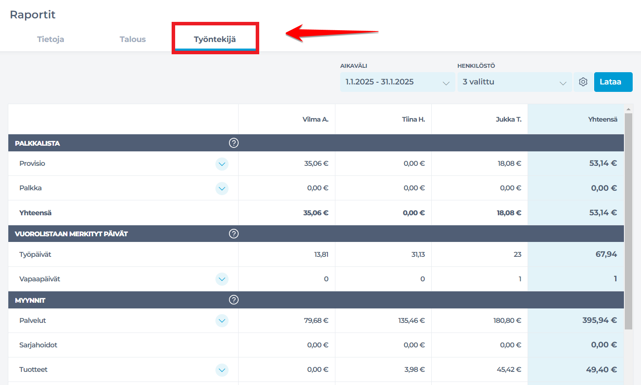Click the Palvelut row label
Viewport: 641px width, 385px height.
point(32,321)
